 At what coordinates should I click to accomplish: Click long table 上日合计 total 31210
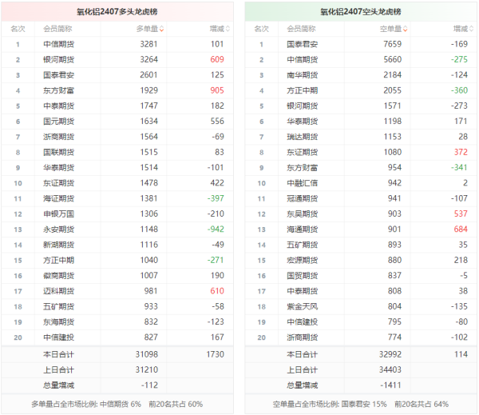pyautogui.click(x=147, y=369)
